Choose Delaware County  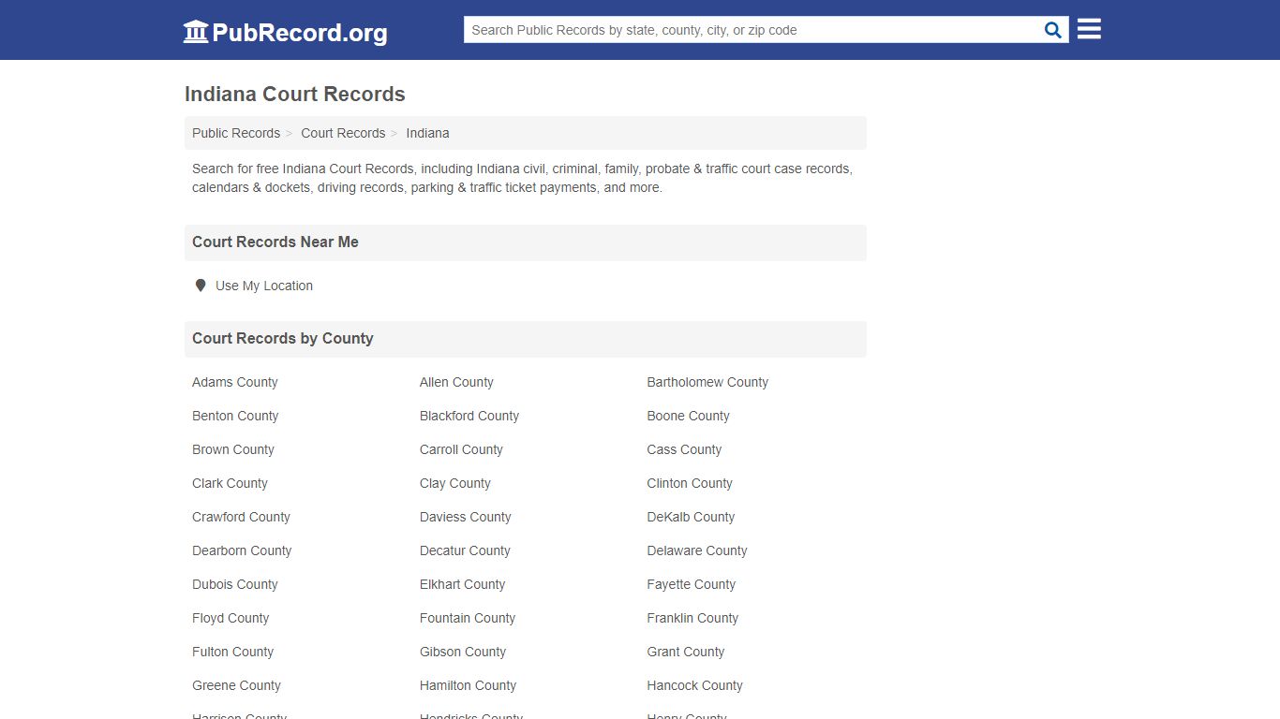697,550
